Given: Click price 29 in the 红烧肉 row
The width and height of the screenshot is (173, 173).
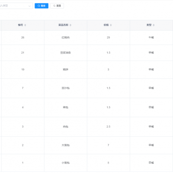Looking at the screenshot, I should point(109,38).
